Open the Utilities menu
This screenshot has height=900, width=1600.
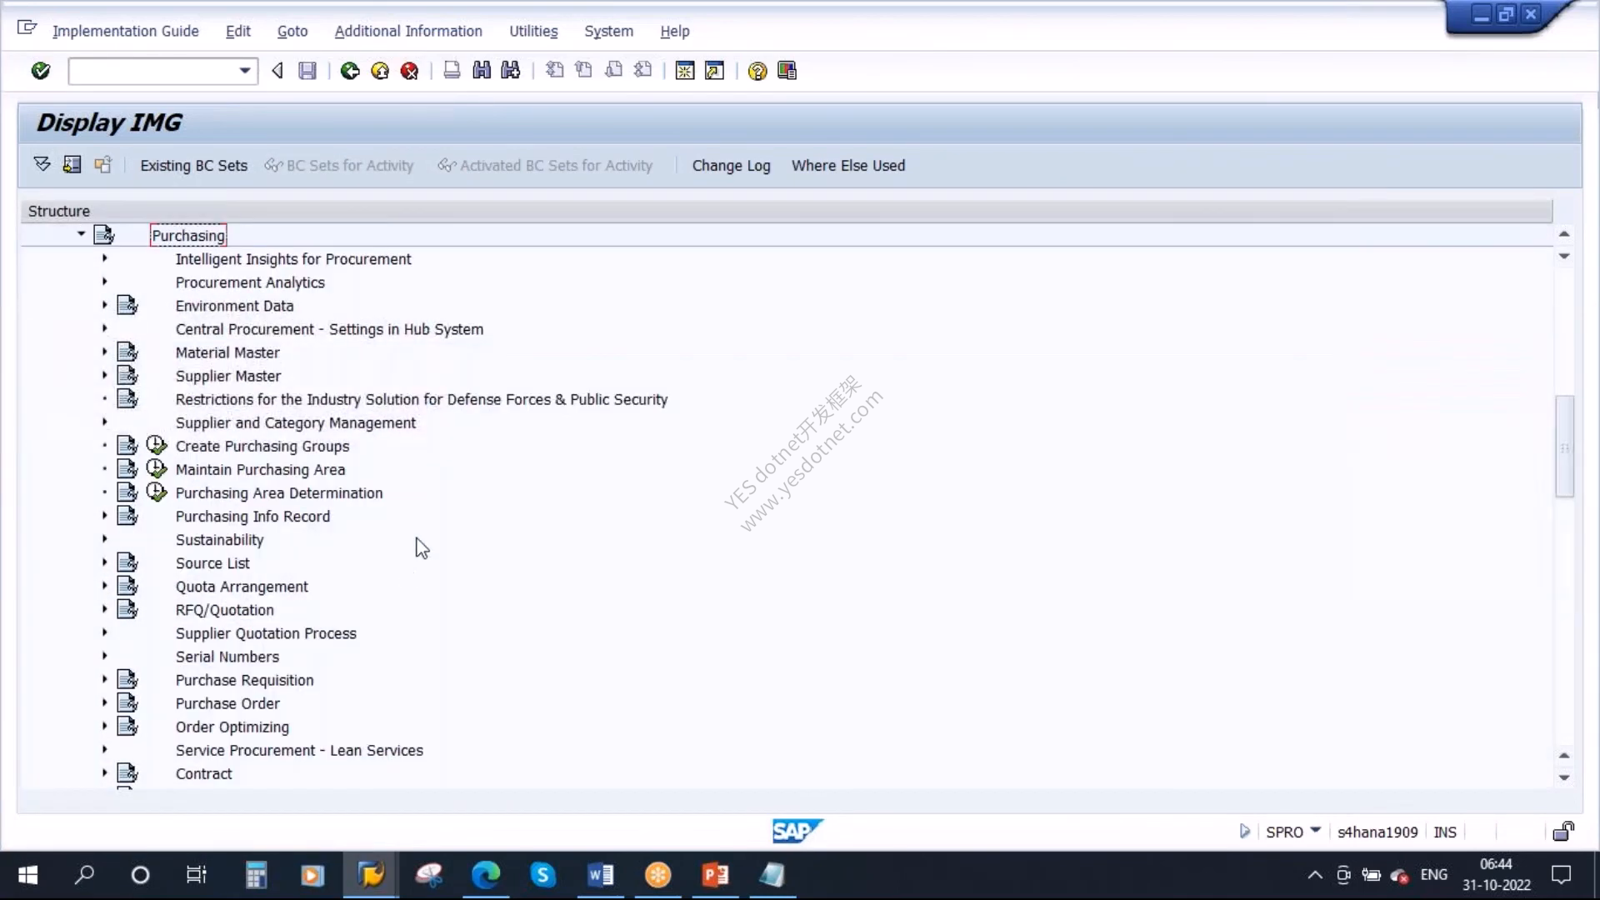(533, 31)
